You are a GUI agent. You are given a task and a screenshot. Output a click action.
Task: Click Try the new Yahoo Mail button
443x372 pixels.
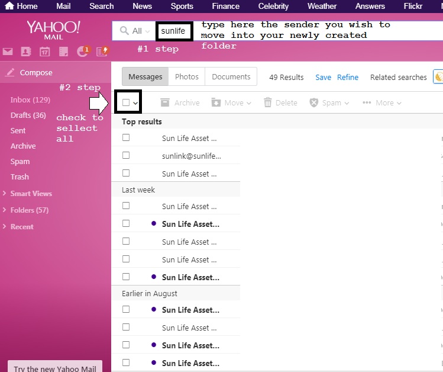tap(55, 367)
